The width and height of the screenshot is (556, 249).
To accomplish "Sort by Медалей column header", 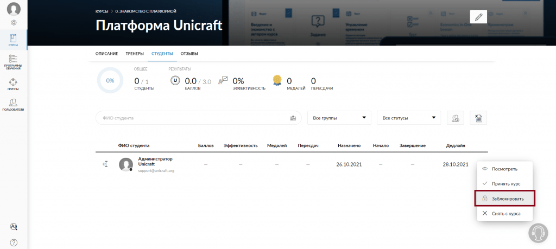I will 276,145.
